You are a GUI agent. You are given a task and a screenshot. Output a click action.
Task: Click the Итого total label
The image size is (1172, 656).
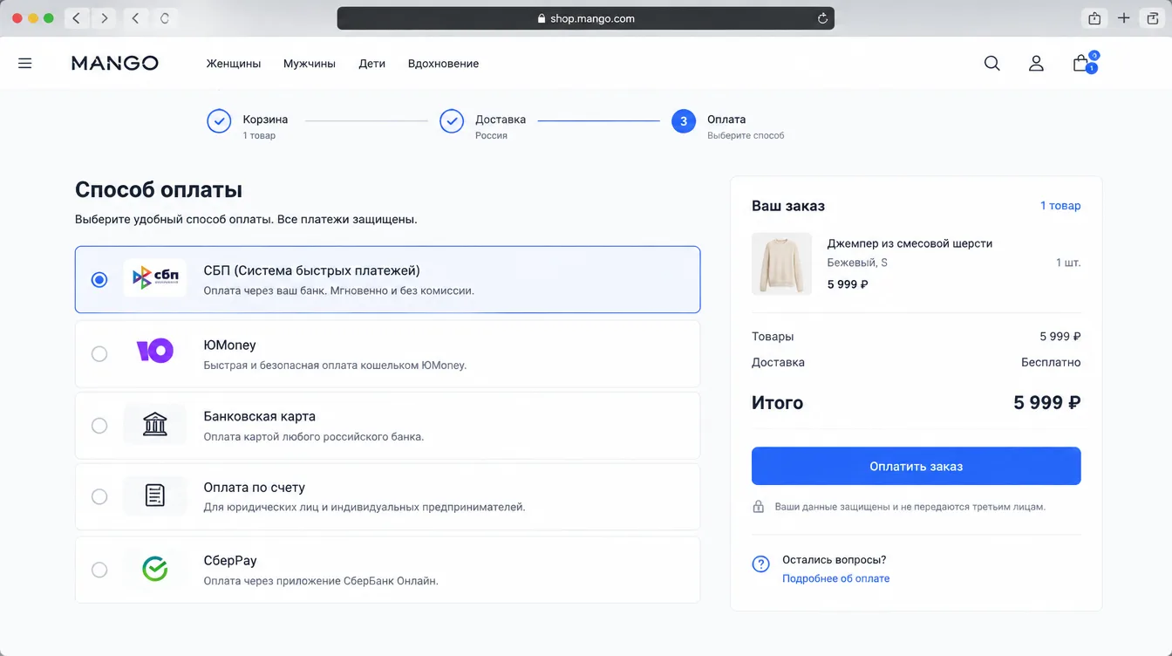(777, 403)
